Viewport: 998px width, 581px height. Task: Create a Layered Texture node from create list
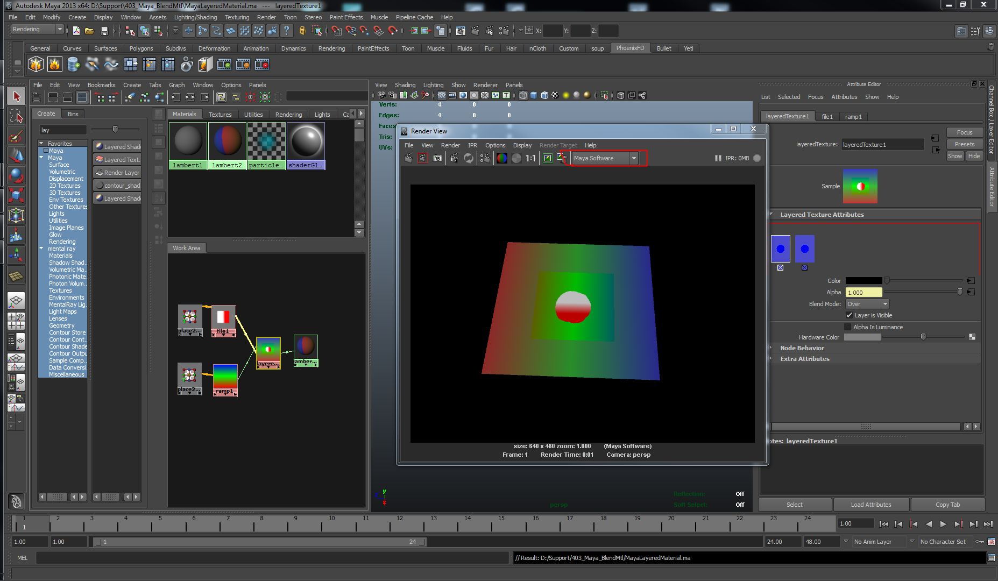(x=117, y=160)
